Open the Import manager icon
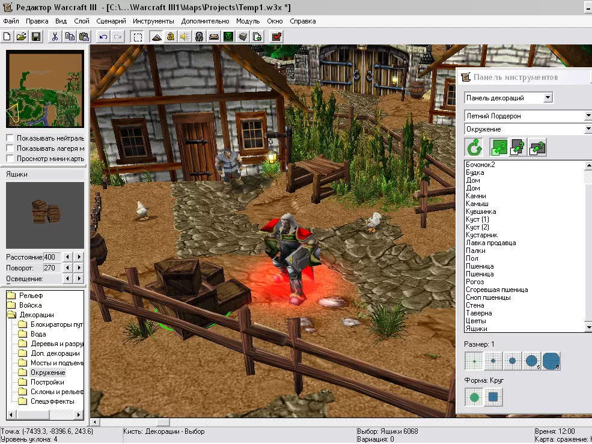 257,37
